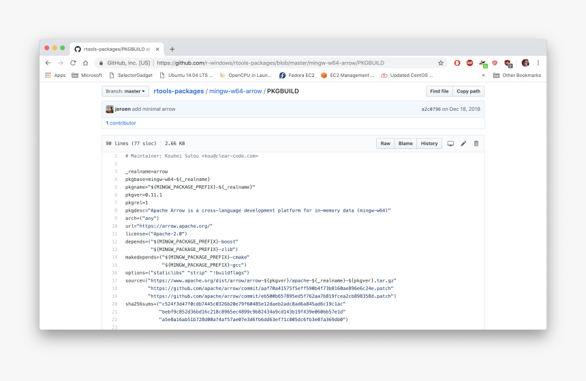The height and width of the screenshot is (381, 586).
Task: Bookmark this page with the star icon
Action: 441,63
